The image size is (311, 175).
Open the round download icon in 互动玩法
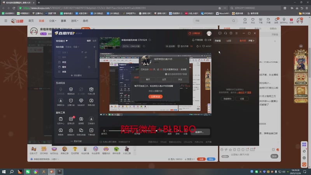pos(61,102)
